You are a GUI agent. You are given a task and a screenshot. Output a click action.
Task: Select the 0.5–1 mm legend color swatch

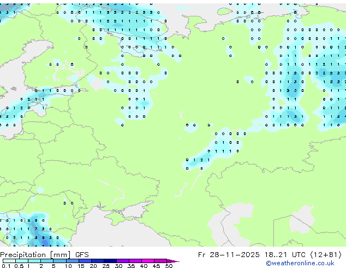tap(22, 261)
